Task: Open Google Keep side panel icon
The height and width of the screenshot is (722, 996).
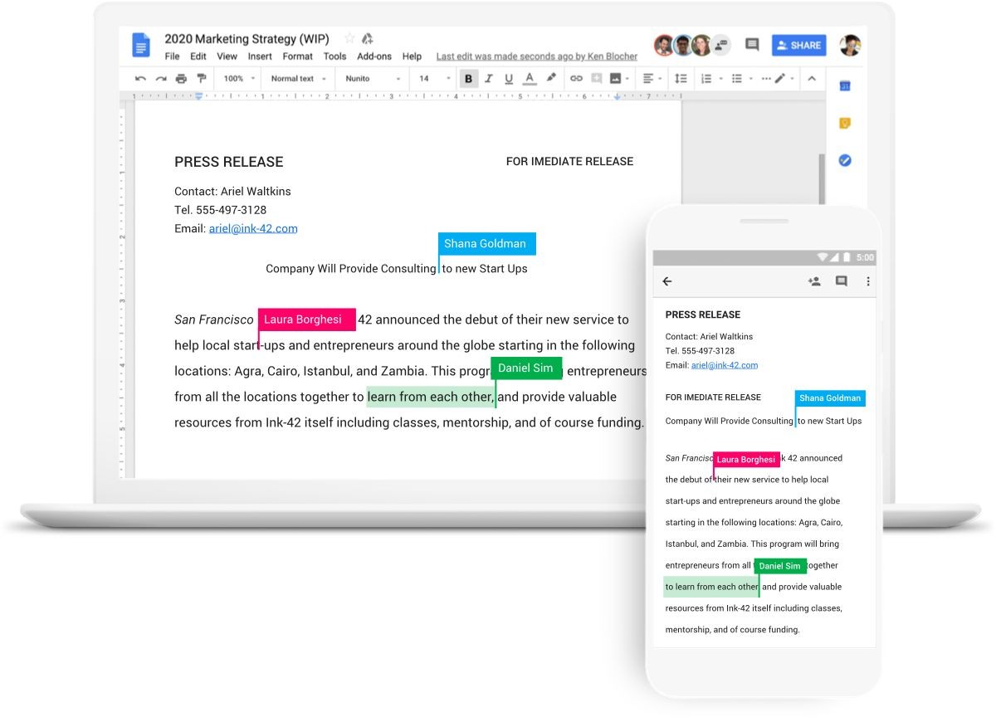Action: pos(845,124)
